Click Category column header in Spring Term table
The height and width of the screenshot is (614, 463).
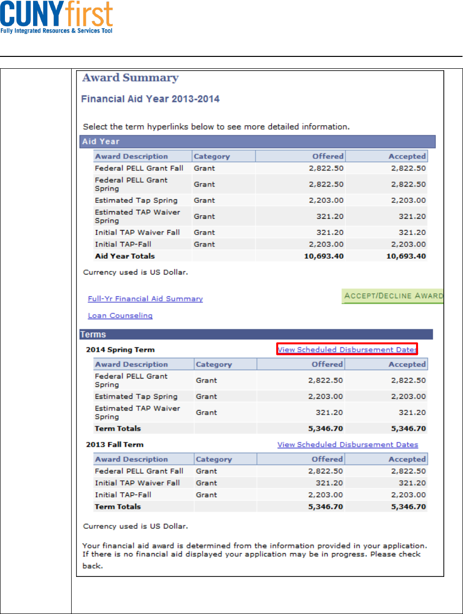[x=225, y=365]
